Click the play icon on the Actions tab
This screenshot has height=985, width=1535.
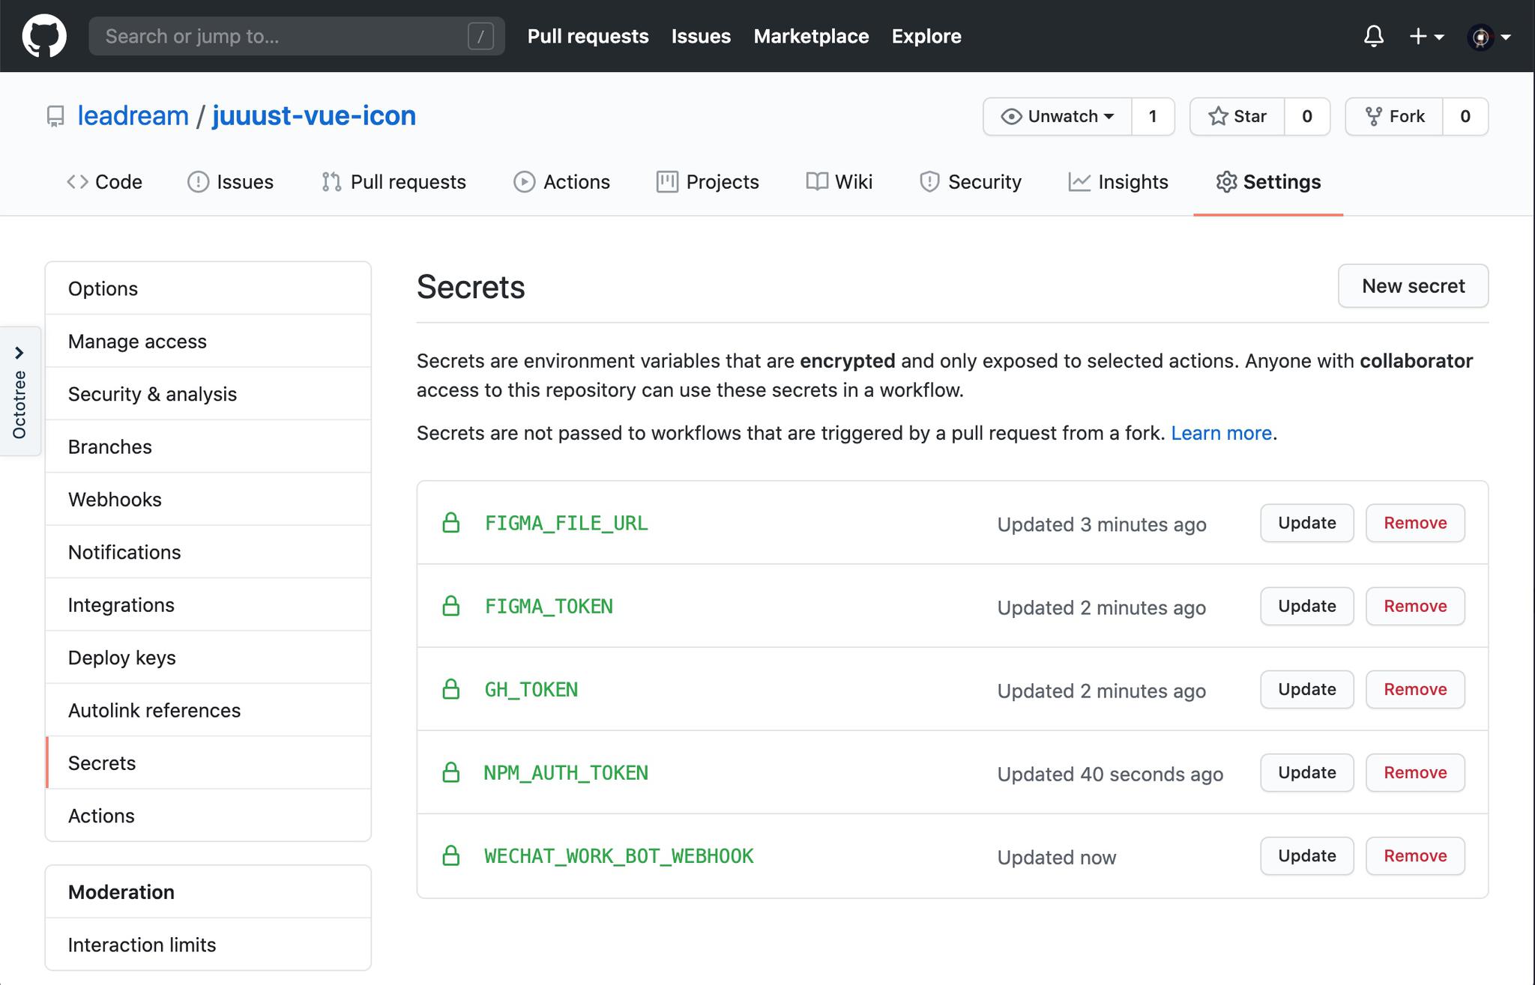[x=525, y=181]
